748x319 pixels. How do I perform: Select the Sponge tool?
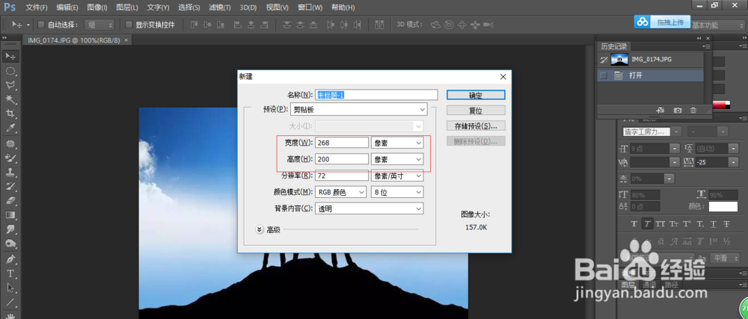tap(10, 244)
